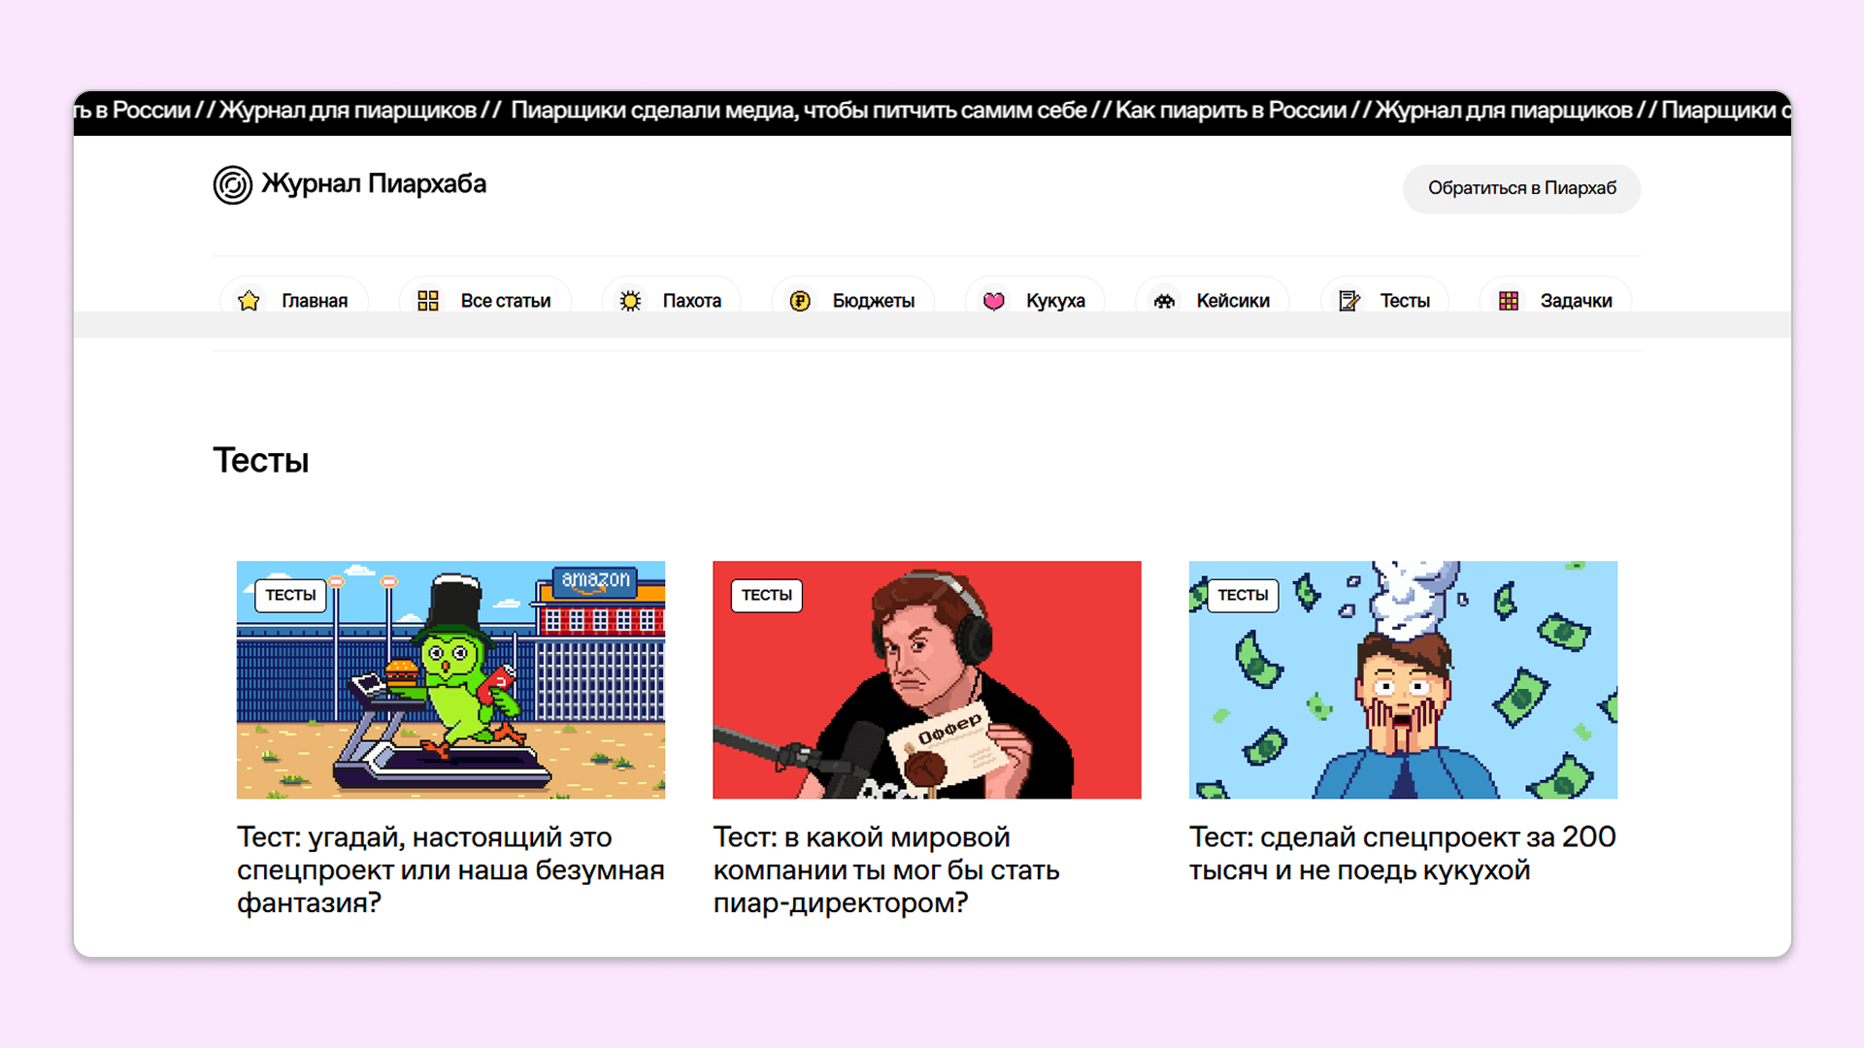Click the star icon next to Главная

(249, 301)
